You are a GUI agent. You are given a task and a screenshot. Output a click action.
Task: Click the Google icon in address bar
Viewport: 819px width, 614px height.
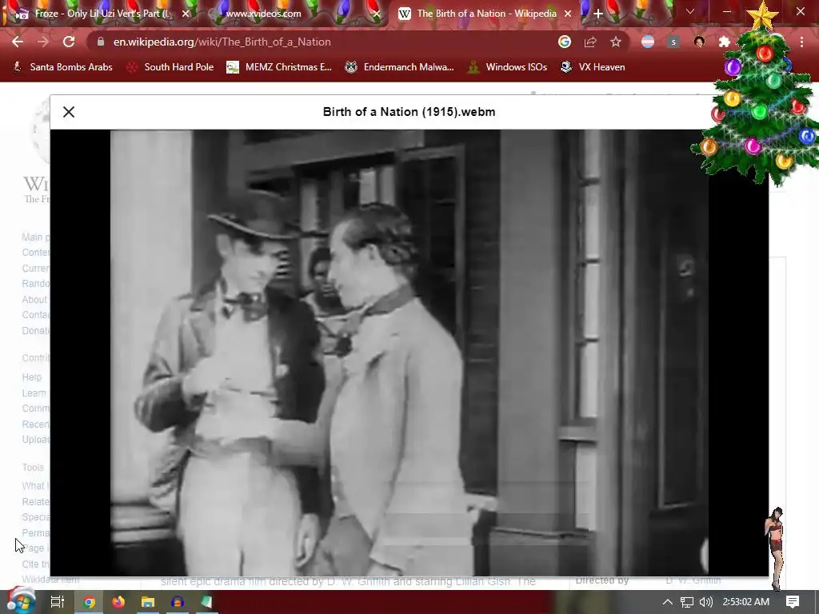click(x=564, y=42)
